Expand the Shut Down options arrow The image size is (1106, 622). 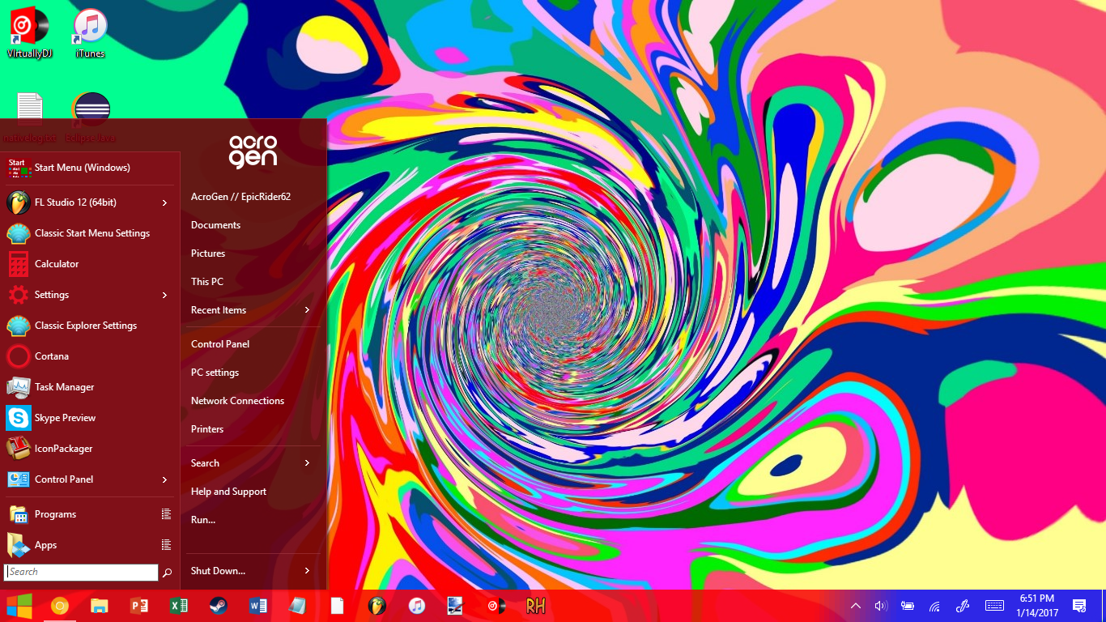click(307, 571)
